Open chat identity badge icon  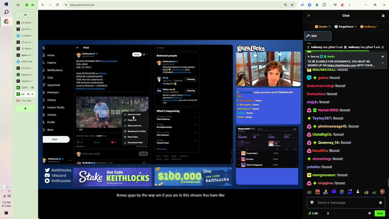[312, 202]
